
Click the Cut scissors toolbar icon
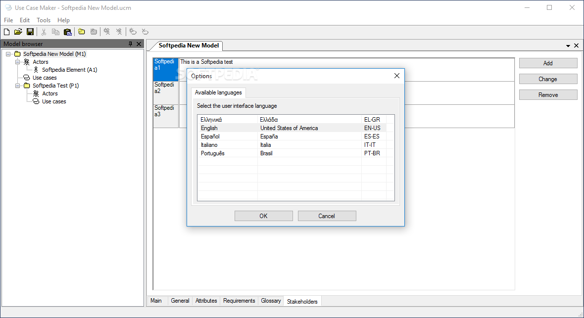point(44,32)
